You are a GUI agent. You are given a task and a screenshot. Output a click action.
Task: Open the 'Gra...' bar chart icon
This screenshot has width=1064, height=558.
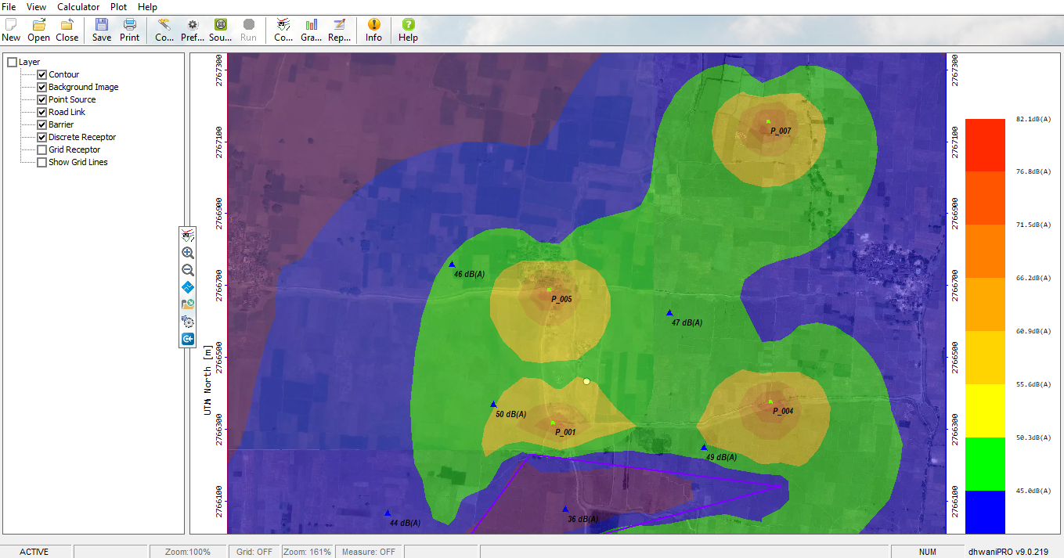point(312,30)
